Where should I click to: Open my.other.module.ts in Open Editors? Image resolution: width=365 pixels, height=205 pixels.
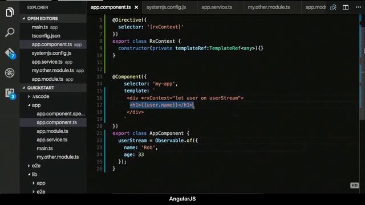53,71
